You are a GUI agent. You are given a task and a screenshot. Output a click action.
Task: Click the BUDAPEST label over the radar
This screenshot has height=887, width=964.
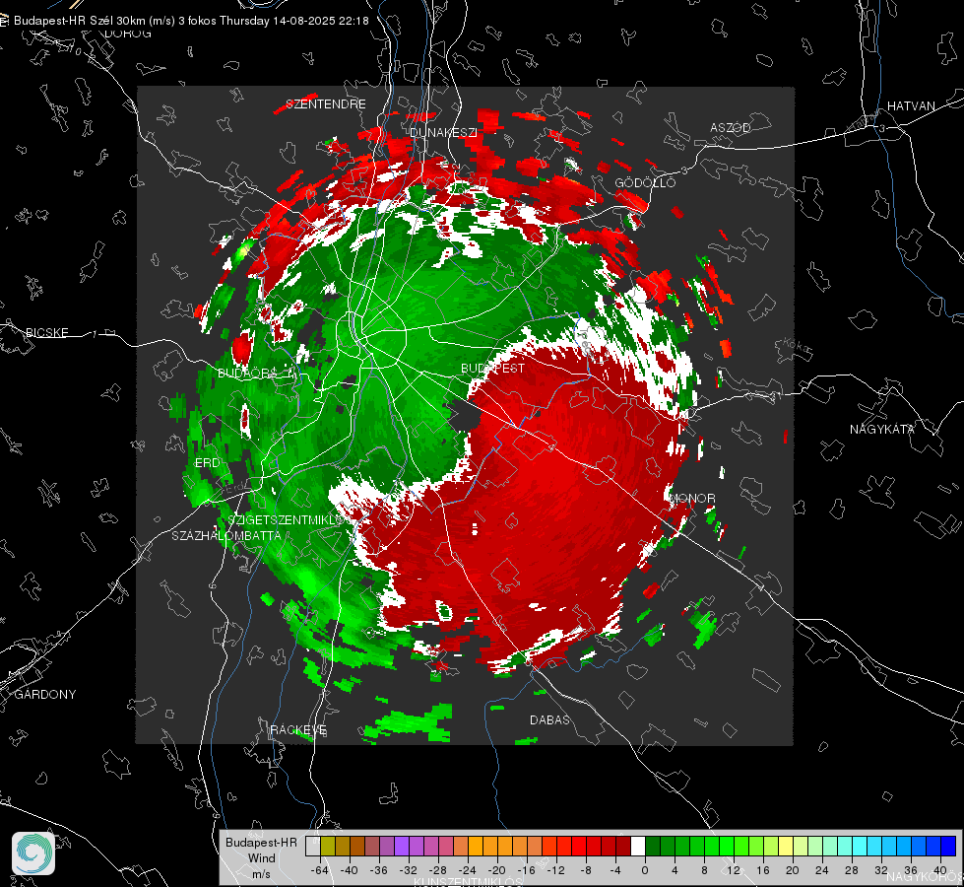point(492,368)
